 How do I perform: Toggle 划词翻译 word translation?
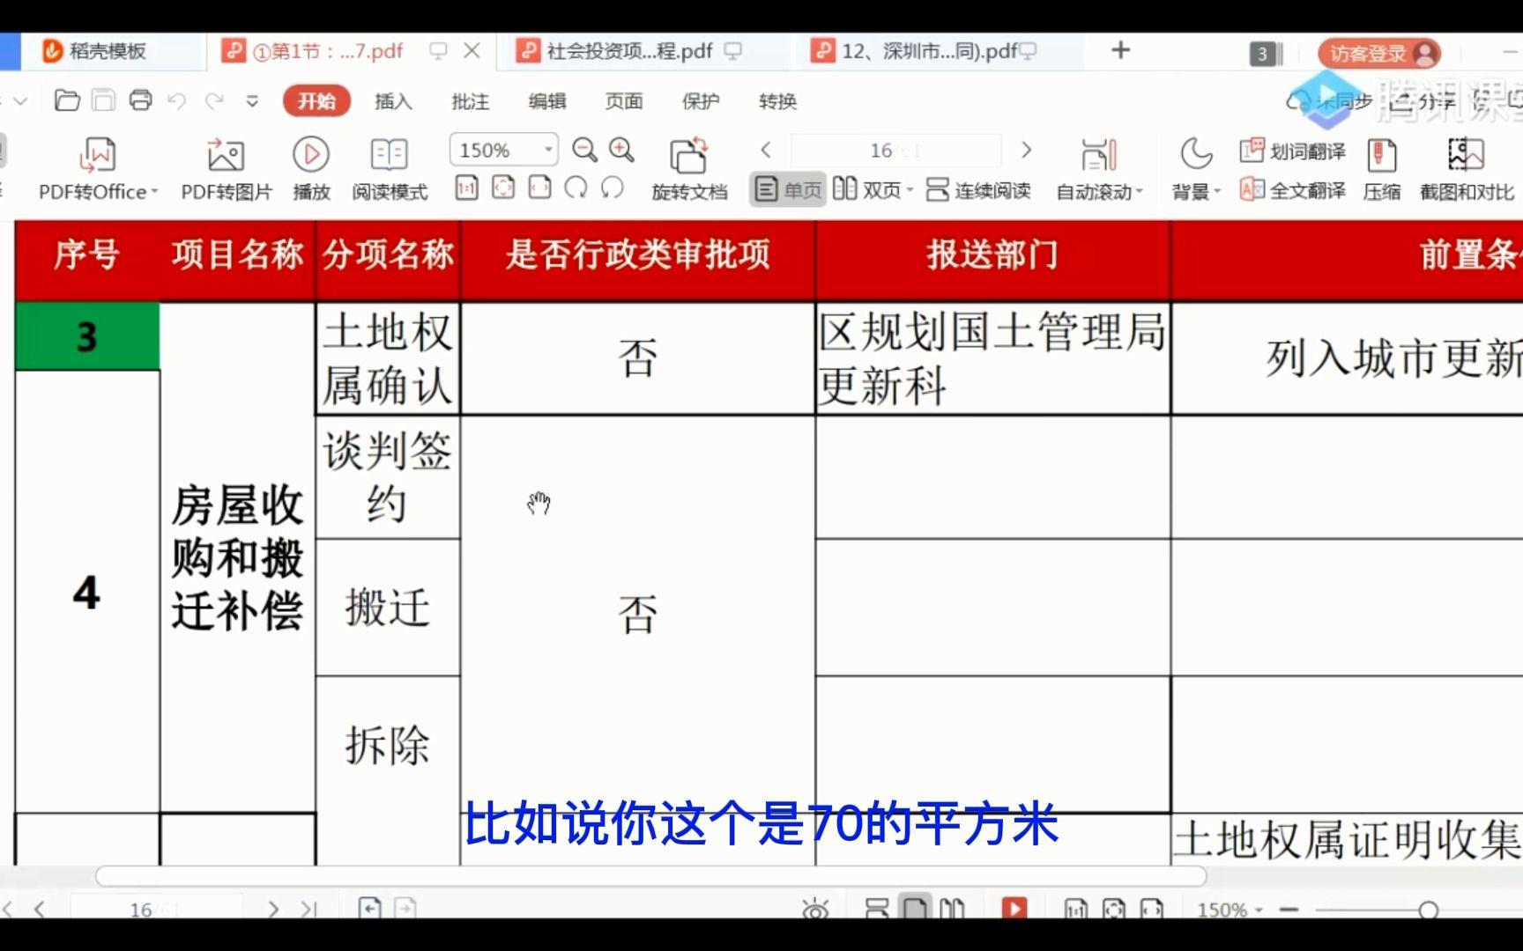1292,151
